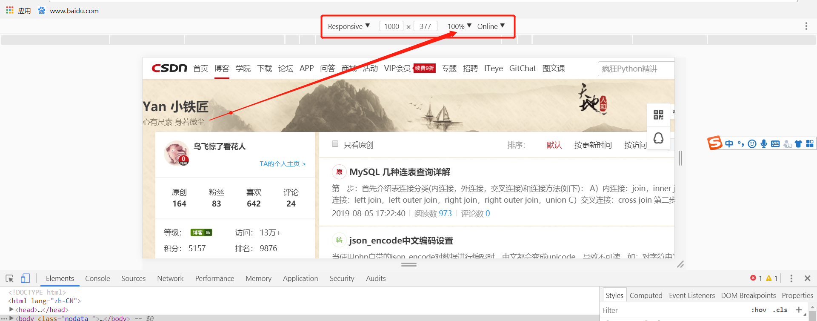Image resolution: width=817 pixels, height=321 pixels.
Task: Go to 首页 in CSDN navigation
Action: [200, 69]
